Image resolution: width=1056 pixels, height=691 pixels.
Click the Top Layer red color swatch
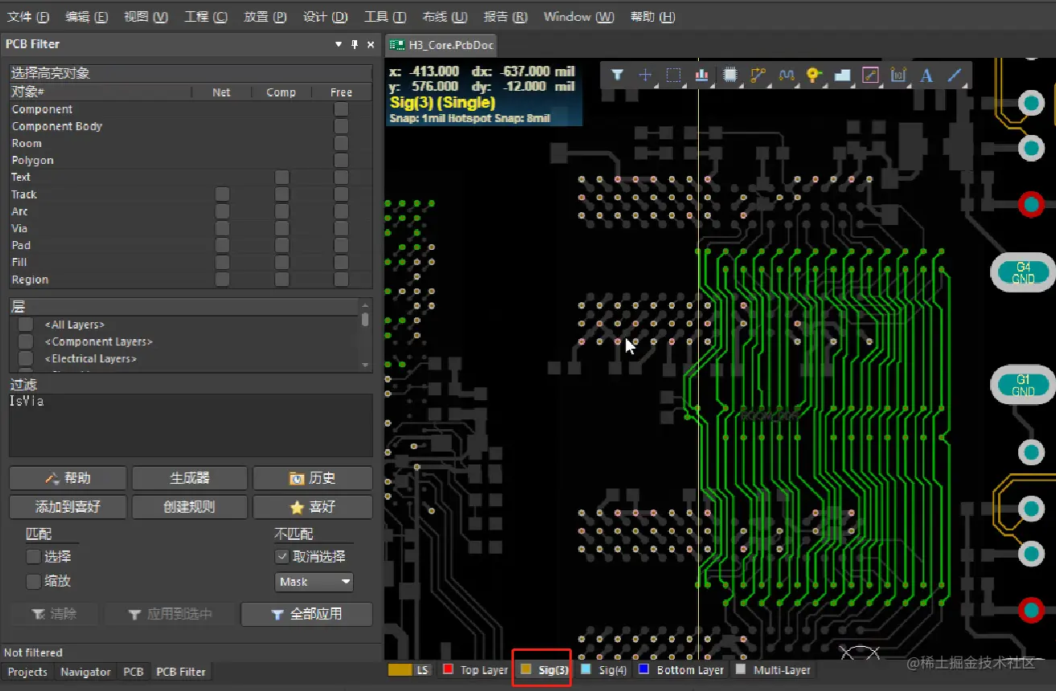(449, 669)
